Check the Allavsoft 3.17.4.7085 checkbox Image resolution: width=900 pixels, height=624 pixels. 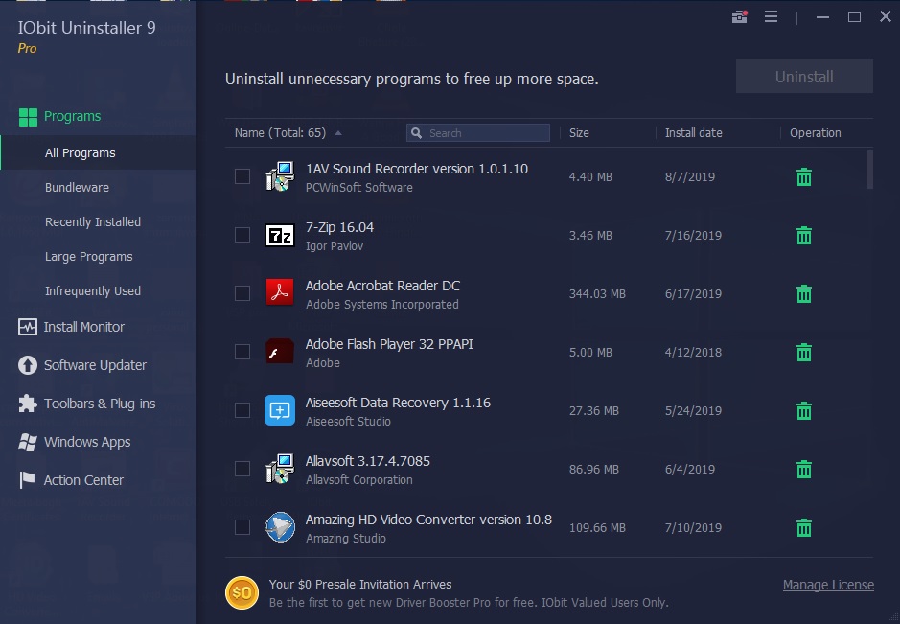pos(242,469)
